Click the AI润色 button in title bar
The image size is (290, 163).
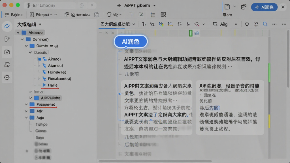point(264,7)
